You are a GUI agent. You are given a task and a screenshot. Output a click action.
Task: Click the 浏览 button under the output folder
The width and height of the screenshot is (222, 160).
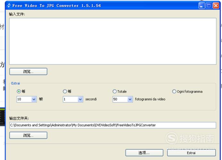click(28, 135)
